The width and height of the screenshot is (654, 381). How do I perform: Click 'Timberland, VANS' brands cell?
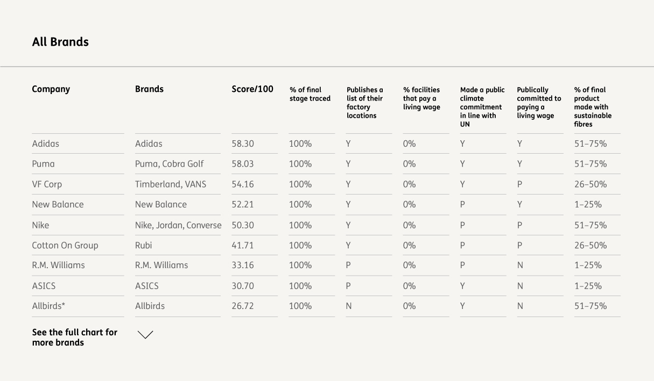point(171,184)
